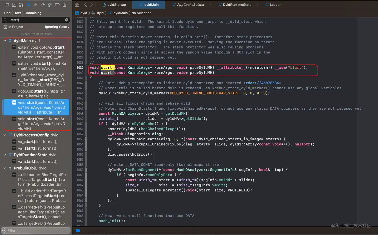Open search options magnifier menu
This screenshot has height=235, width=378.
click(6, 20)
